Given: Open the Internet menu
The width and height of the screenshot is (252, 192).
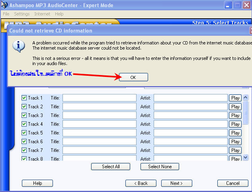Looking at the screenshot, I should [x=42, y=14].
